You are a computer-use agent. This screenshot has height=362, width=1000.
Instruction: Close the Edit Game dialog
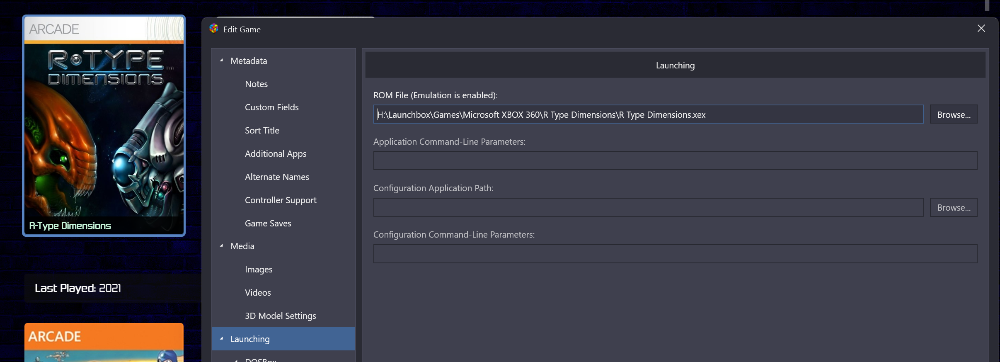coord(981,29)
